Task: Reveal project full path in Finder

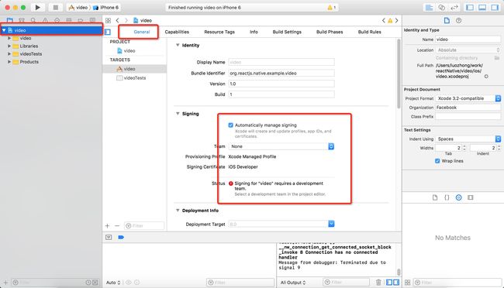Action: pyautogui.click(x=486, y=77)
